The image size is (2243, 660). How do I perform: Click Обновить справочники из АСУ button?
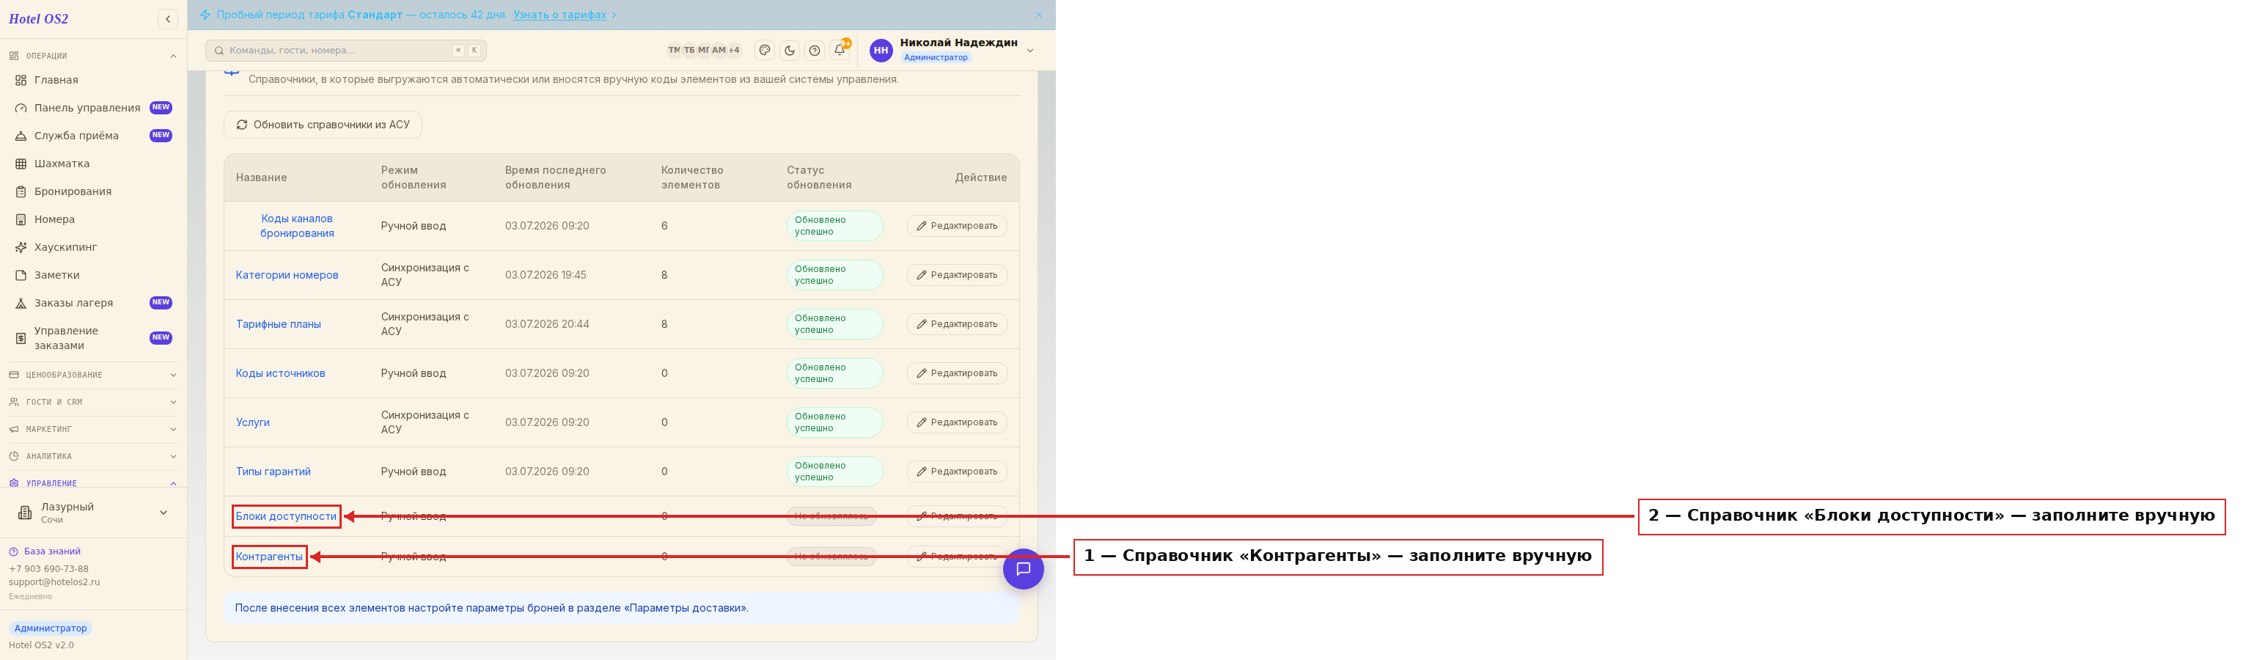click(x=323, y=125)
